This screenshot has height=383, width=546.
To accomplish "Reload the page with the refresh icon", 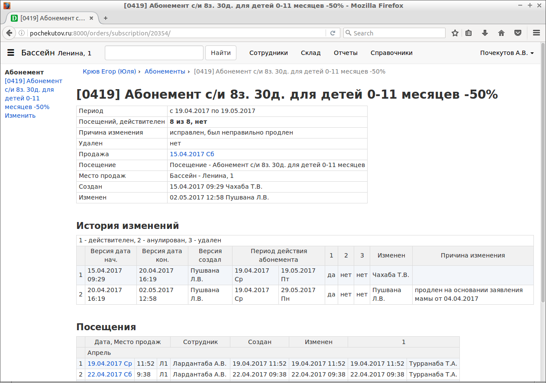I will 333,33.
